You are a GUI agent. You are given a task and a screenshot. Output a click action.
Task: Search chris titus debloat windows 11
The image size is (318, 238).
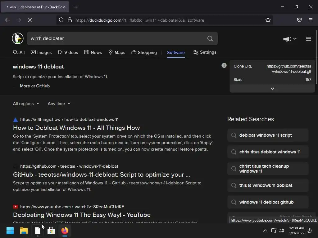pos(268,152)
